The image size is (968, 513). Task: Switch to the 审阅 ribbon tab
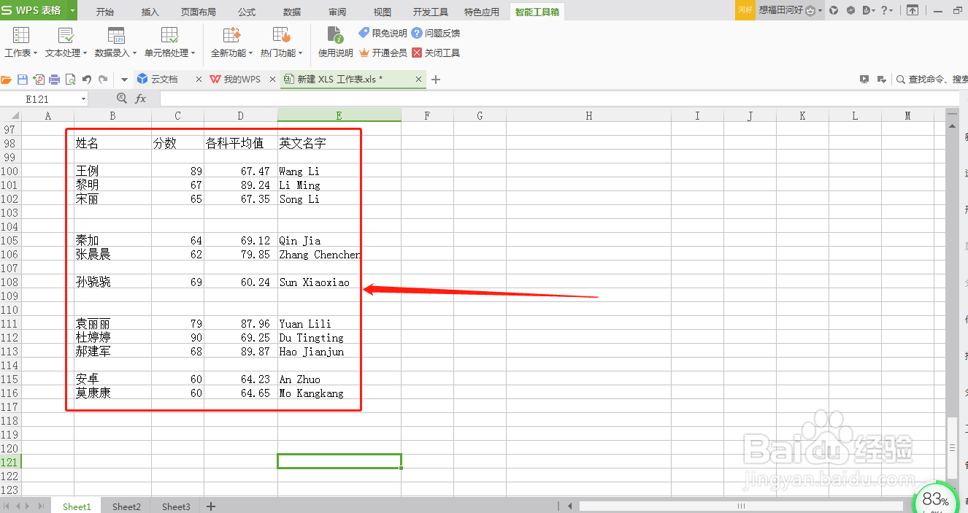[x=337, y=12]
